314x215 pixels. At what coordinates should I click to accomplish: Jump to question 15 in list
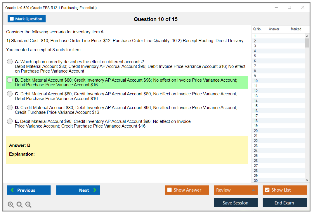coord(256,106)
